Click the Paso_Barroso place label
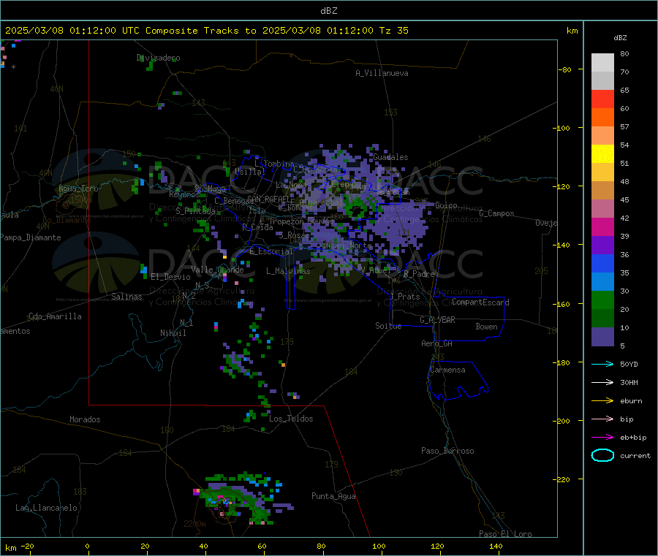Image resolution: width=658 pixels, height=556 pixels. click(447, 452)
